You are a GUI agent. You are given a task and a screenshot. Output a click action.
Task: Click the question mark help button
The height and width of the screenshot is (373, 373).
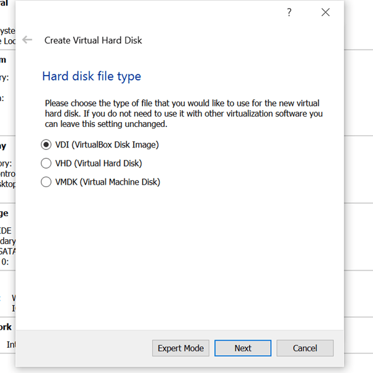coord(289,12)
